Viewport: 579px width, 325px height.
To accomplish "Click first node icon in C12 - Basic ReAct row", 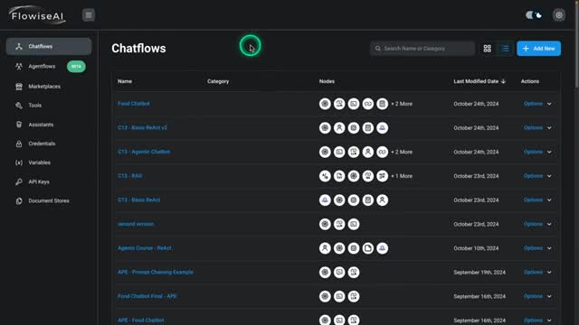I will tap(325, 200).
